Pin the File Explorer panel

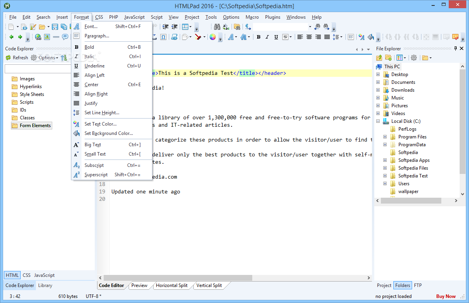pos(455,49)
